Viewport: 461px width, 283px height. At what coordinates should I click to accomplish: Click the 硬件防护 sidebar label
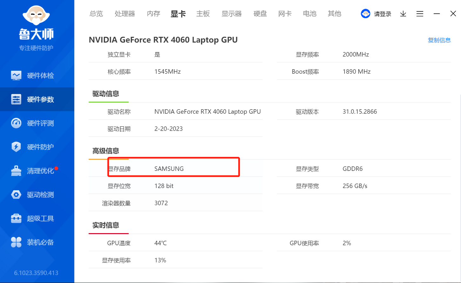click(x=40, y=147)
